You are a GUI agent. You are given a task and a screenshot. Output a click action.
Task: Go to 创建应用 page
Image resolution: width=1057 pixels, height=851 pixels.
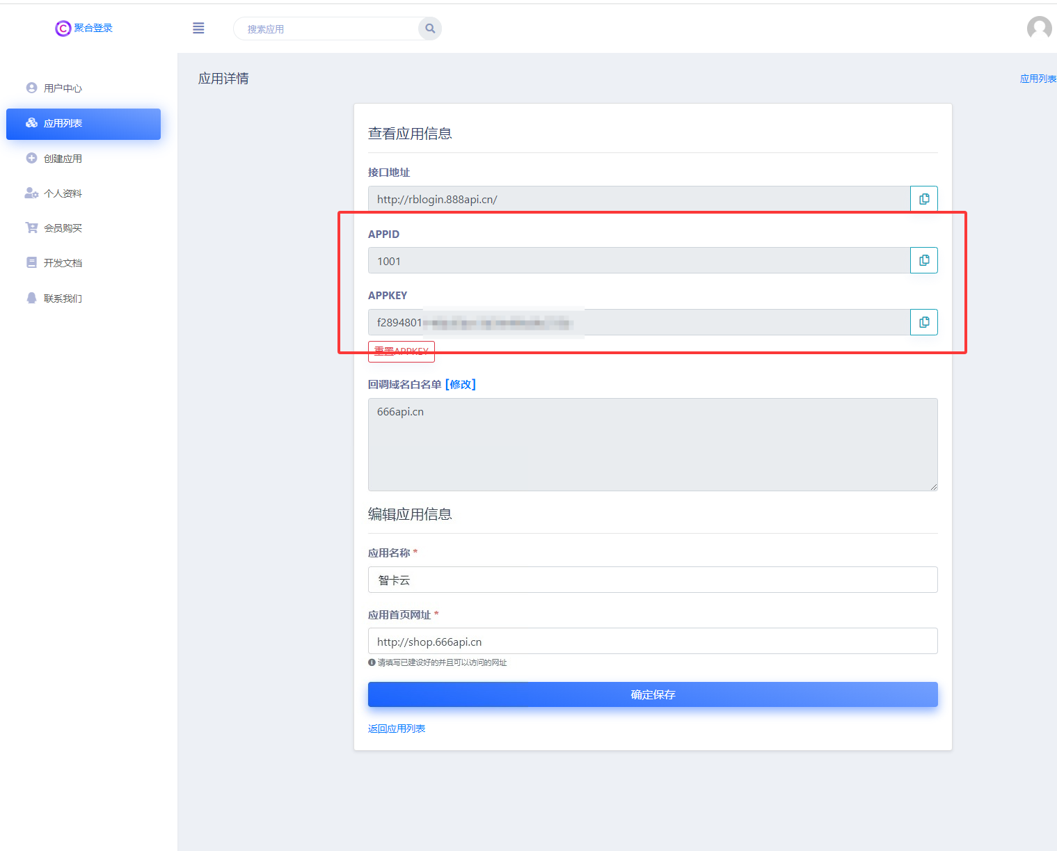(63, 159)
